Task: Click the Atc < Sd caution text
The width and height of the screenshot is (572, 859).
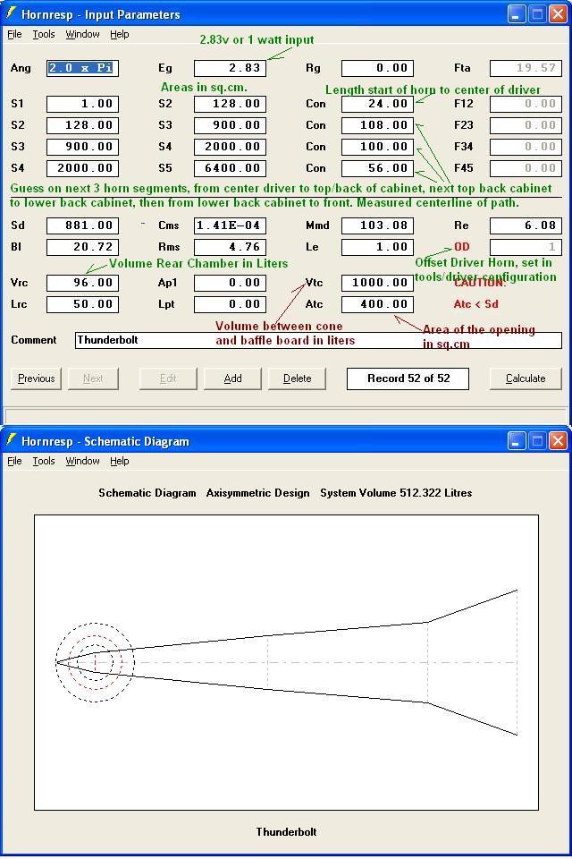Action: click(x=475, y=304)
